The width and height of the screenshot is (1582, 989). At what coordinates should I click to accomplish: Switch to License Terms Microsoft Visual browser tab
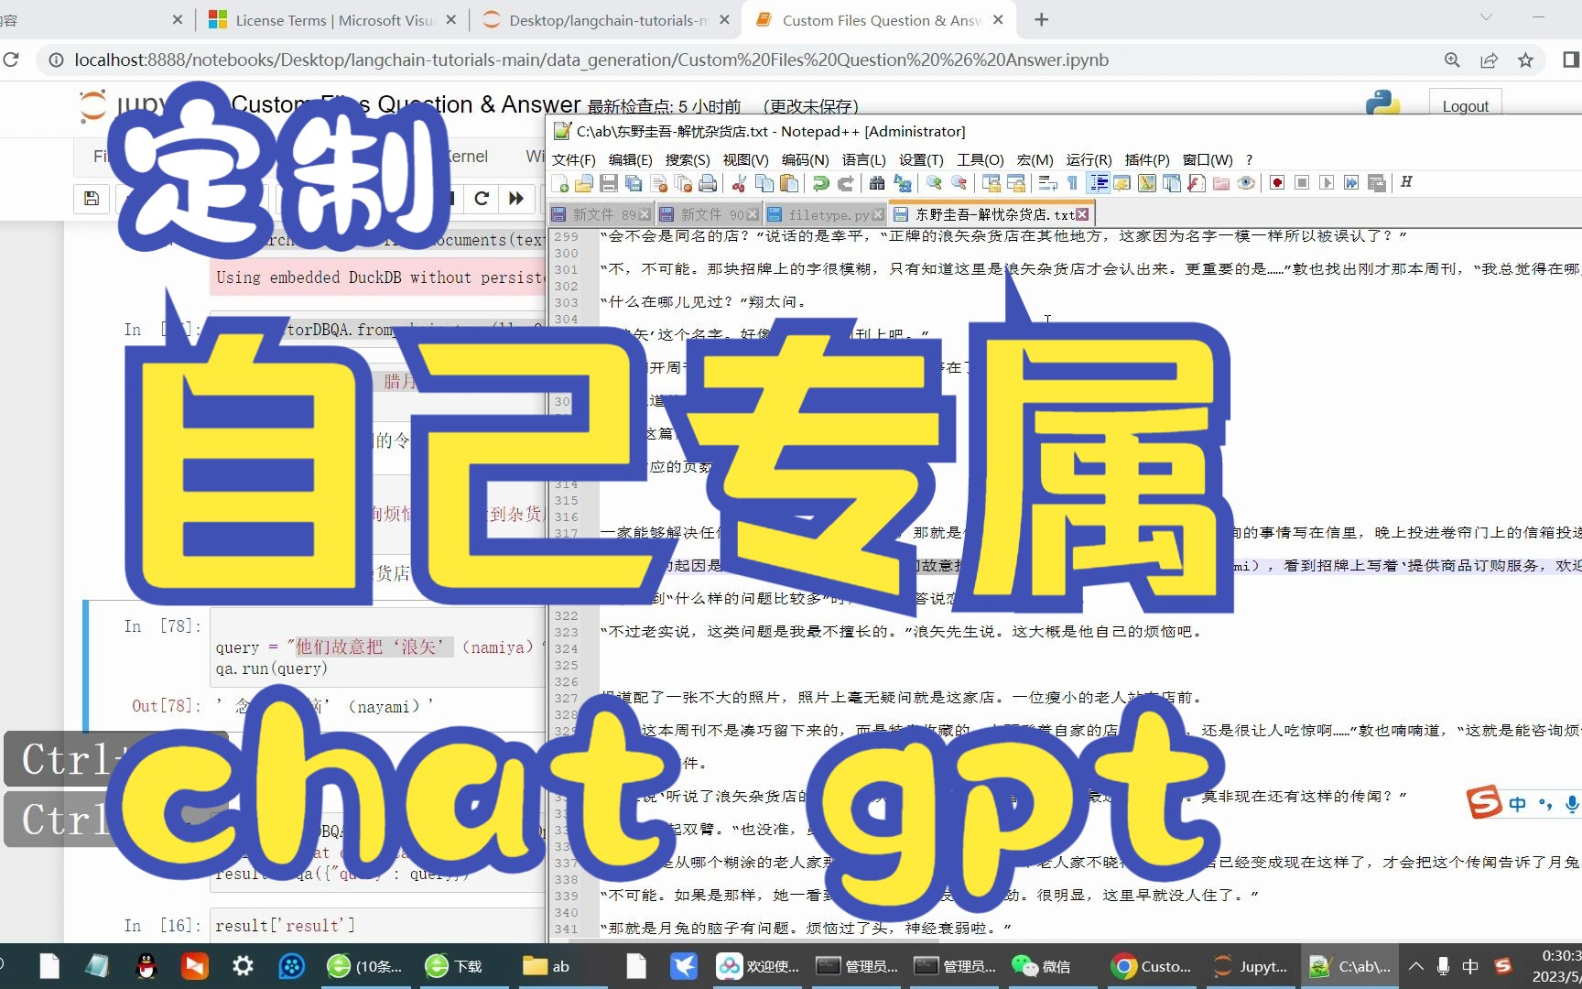(333, 19)
